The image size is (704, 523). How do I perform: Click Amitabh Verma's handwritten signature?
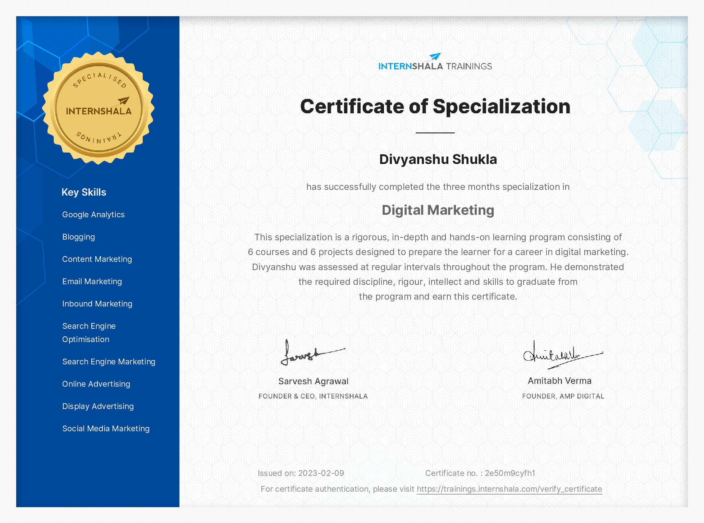[563, 355]
